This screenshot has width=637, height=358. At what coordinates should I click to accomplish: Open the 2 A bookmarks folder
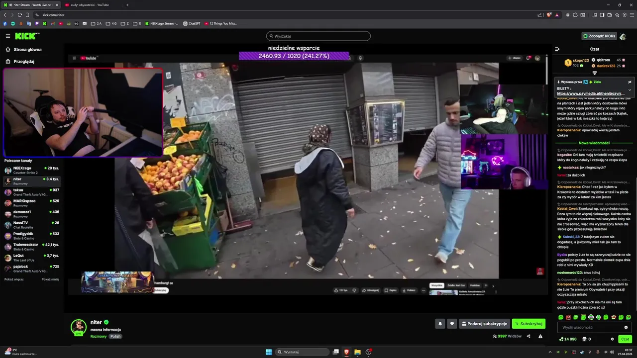click(96, 23)
